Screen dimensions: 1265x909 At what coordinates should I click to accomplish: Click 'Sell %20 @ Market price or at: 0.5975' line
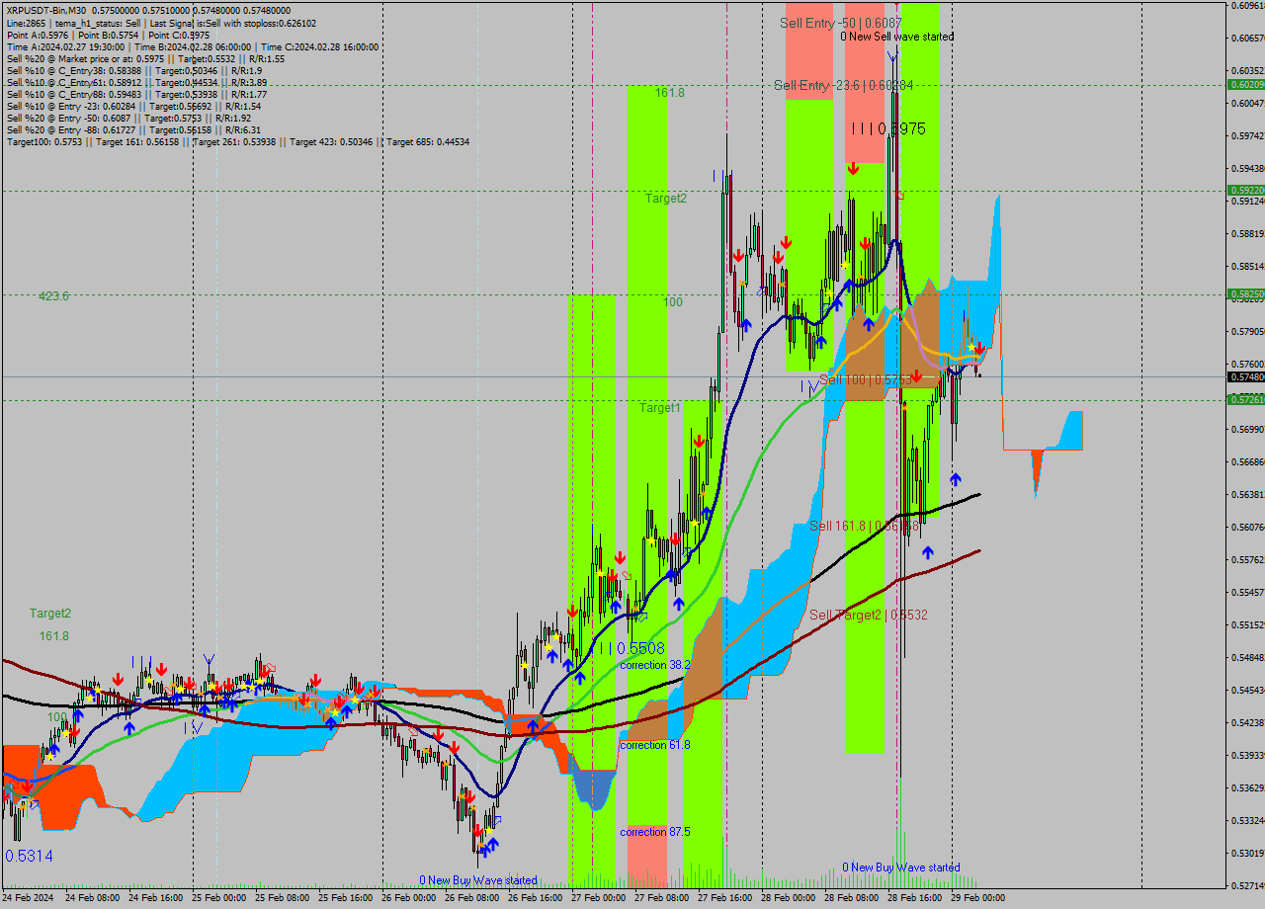pos(145,58)
